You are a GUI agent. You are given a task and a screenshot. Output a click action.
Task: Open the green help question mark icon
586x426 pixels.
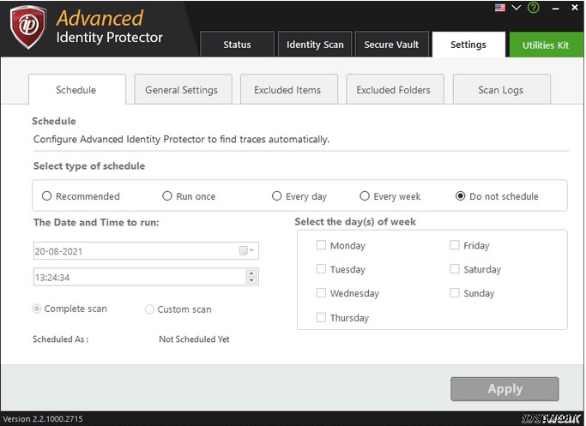(x=534, y=8)
